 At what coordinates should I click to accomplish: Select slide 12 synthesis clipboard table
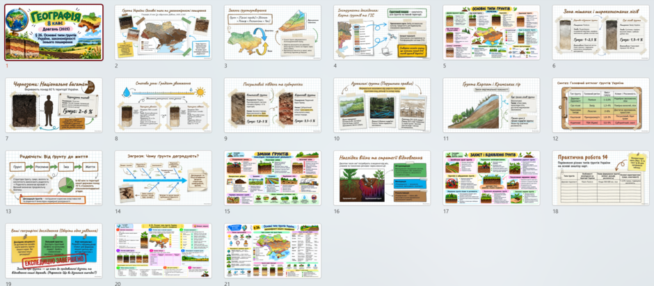[600, 105]
